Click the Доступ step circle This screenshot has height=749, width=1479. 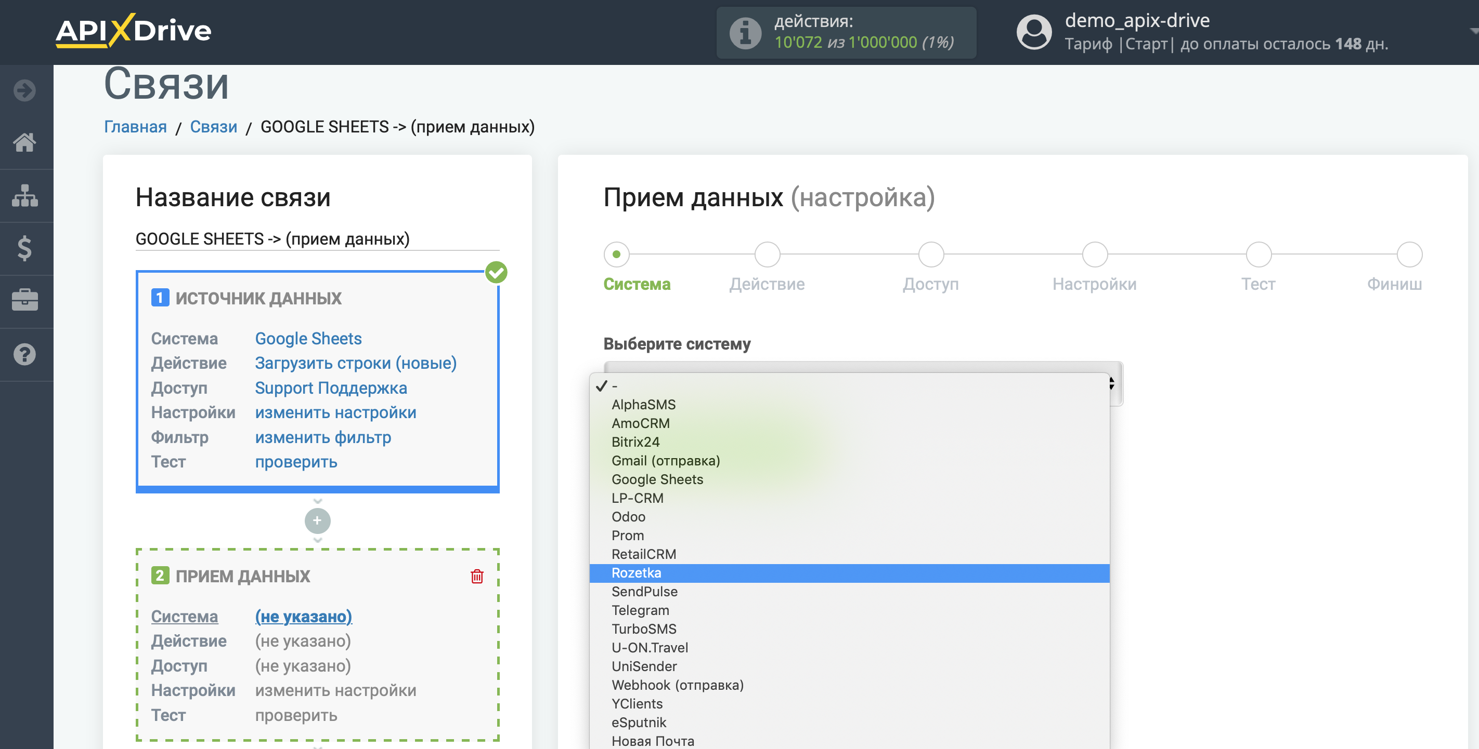coord(931,254)
